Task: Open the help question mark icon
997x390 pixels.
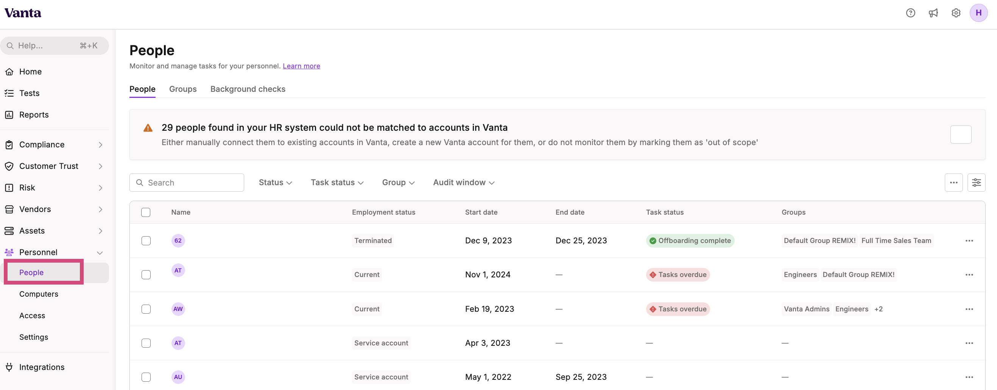Action: [910, 13]
